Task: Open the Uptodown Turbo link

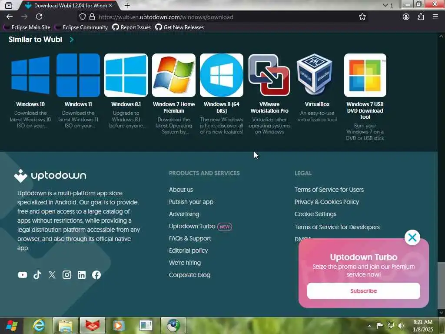Action: point(192,226)
